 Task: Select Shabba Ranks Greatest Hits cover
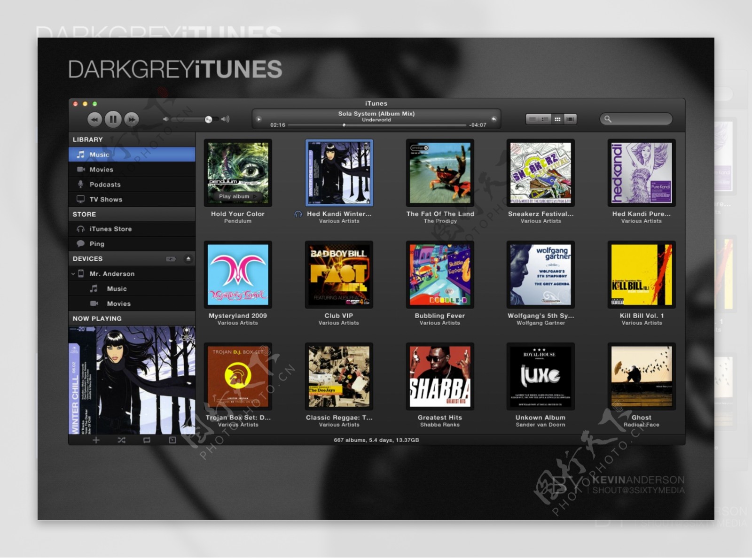tap(440, 376)
